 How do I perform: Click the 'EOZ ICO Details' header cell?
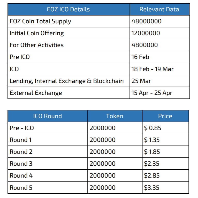tap(68, 10)
